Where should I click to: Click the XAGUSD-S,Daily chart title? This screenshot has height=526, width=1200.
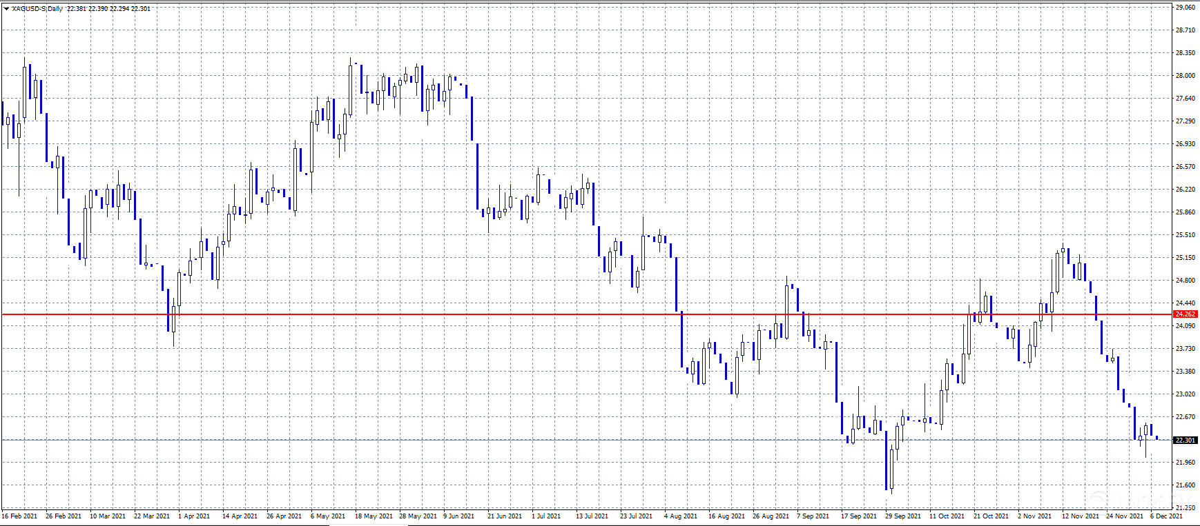tap(37, 9)
